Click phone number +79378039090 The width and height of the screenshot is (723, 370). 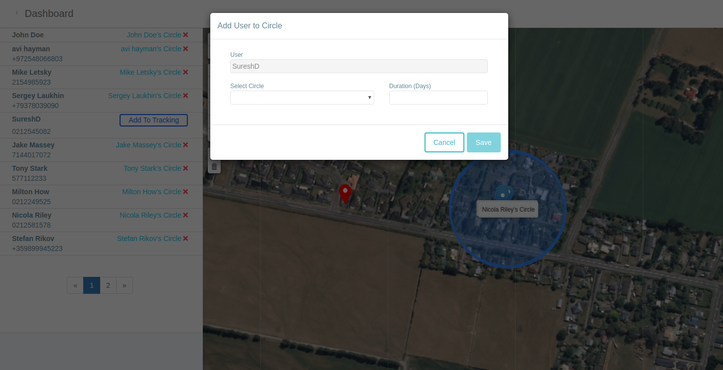35,106
